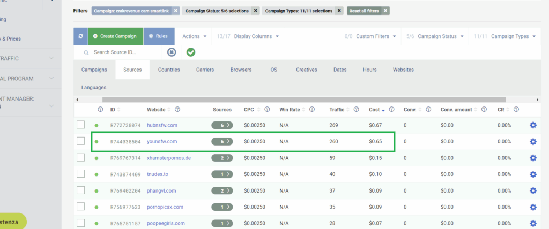Click help icon next to Website column
Viewport: 549px width, 229px height.
click(177, 110)
